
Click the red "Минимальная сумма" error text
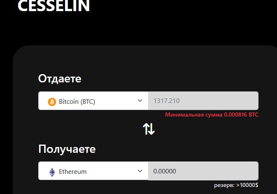point(193,115)
